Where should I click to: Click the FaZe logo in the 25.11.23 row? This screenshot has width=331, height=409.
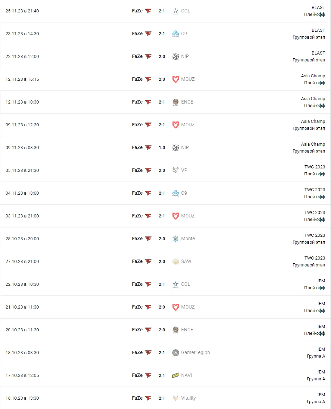[148, 11]
